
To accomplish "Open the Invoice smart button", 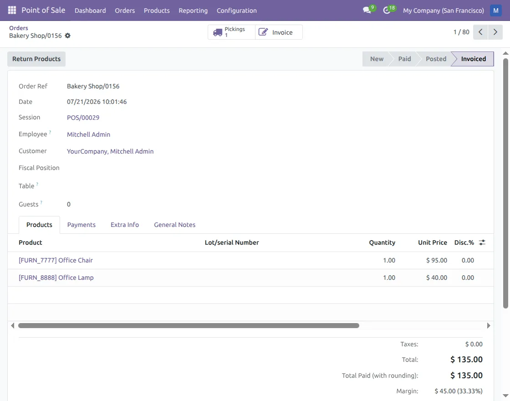I will [x=279, y=32].
